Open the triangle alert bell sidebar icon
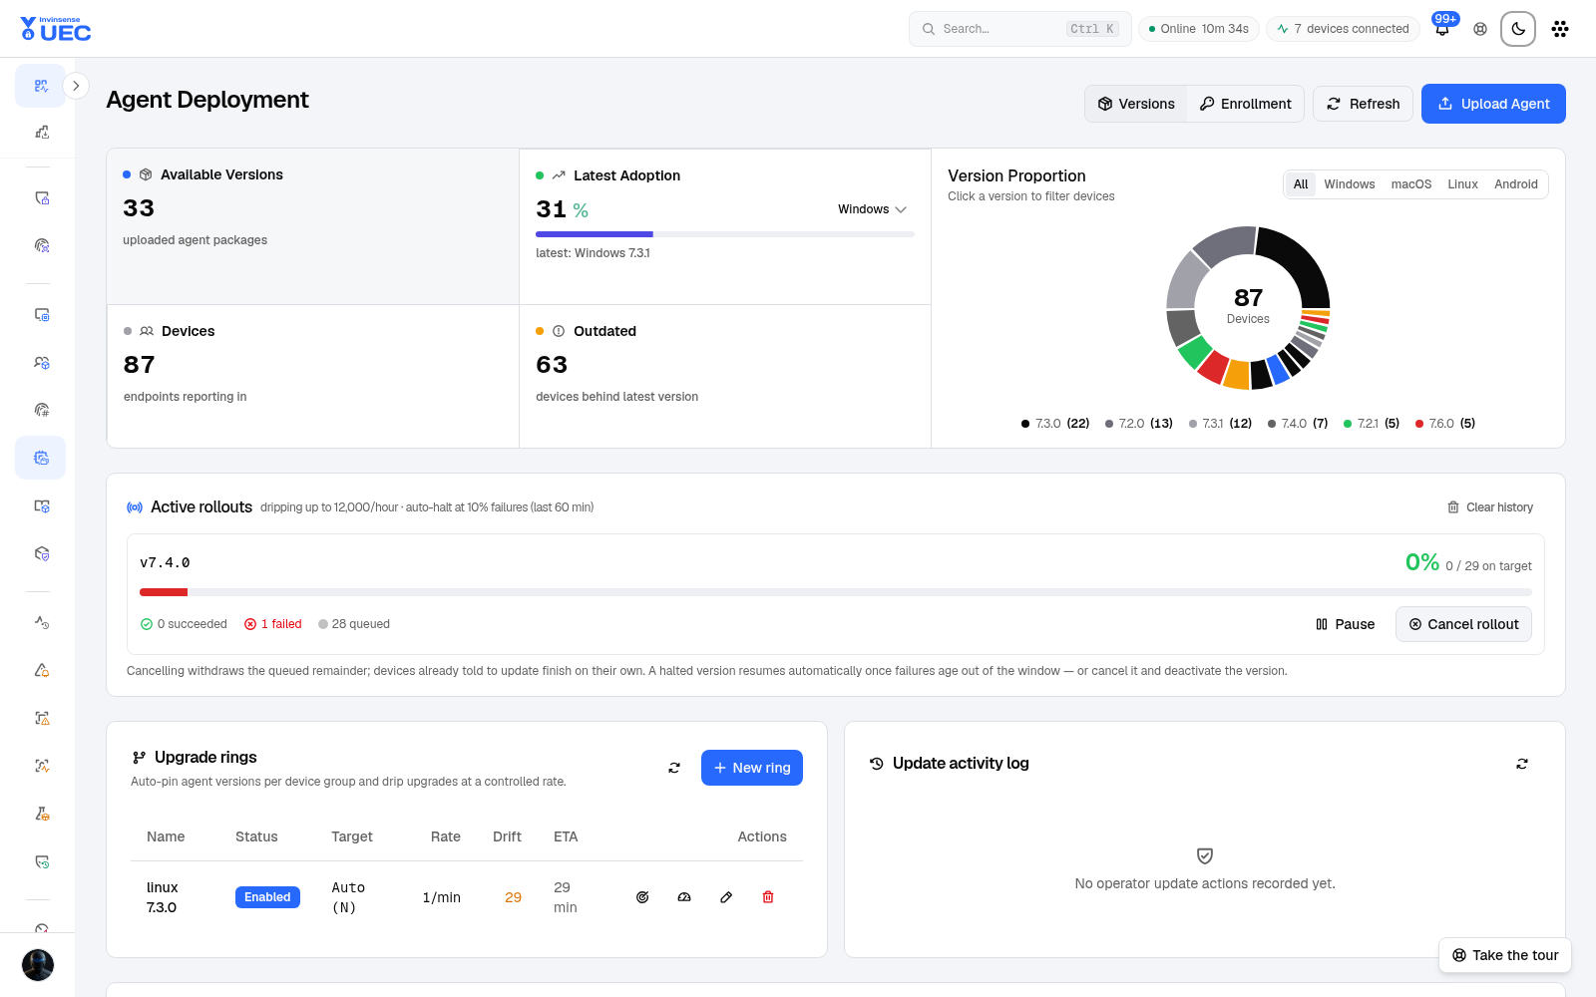 pos(41,670)
